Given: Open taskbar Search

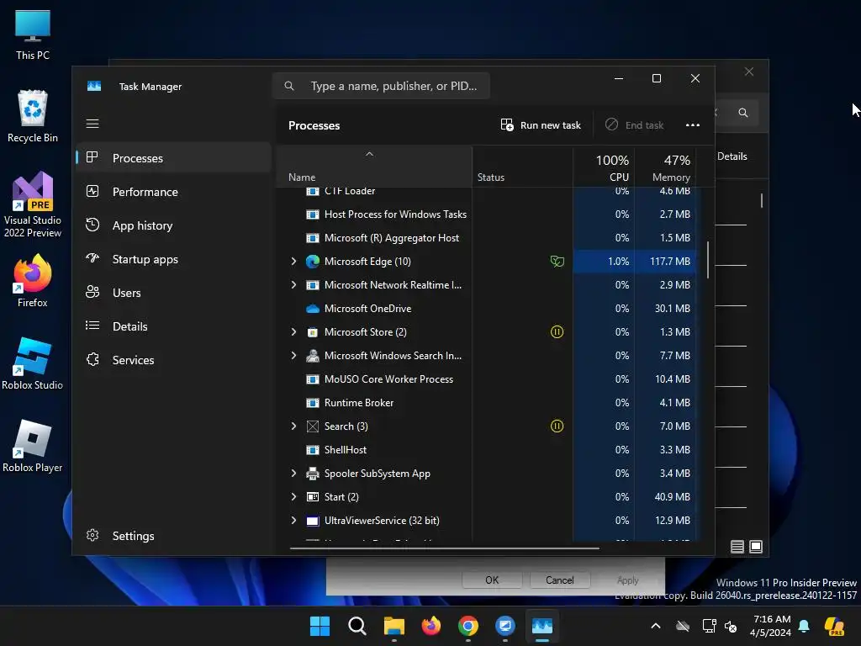Looking at the screenshot, I should pos(357,626).
